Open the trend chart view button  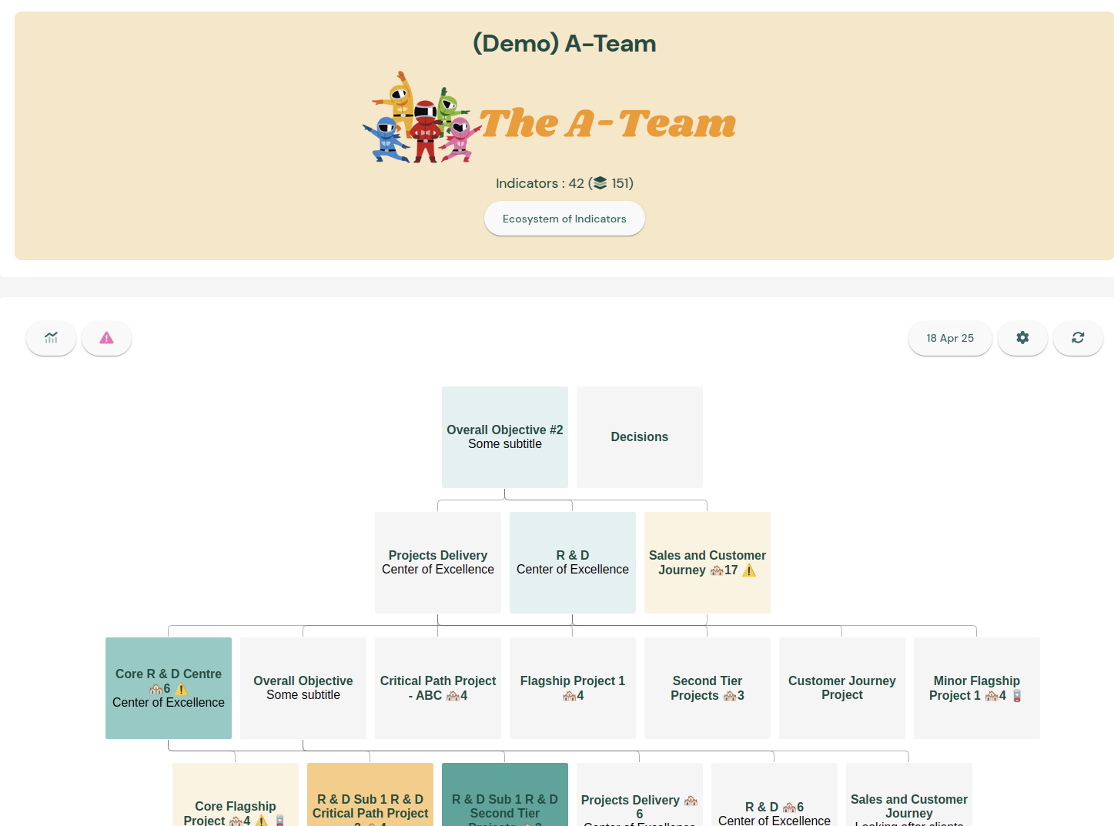pos(51,338)
